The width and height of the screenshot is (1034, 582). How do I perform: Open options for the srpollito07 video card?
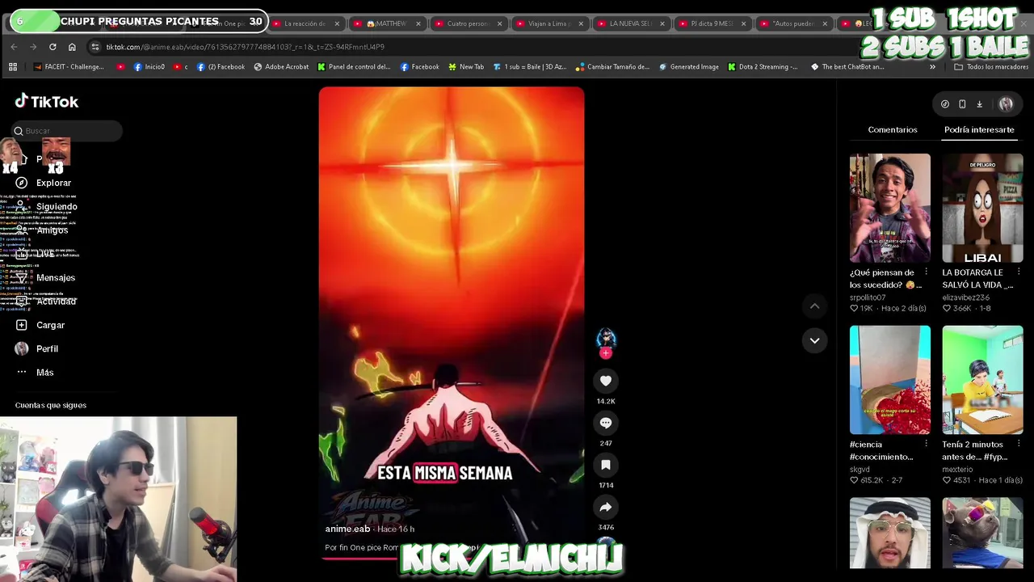[926, 272]
